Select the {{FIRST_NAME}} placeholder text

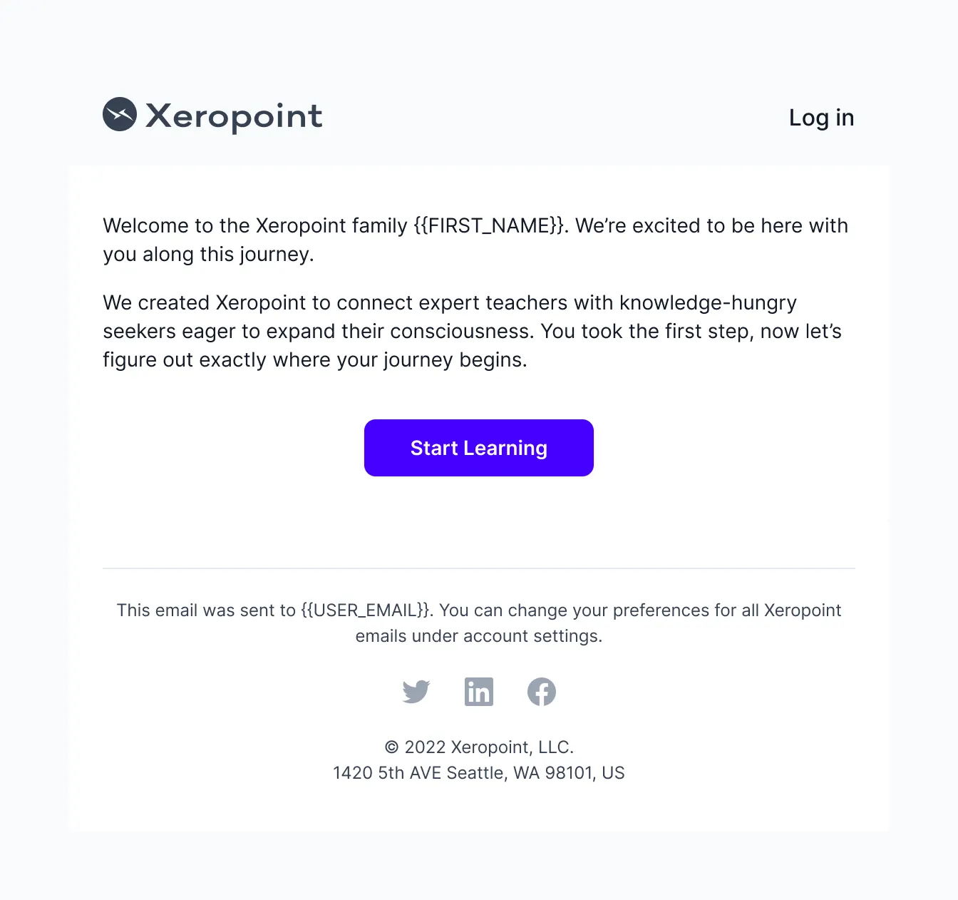(489, 225)
